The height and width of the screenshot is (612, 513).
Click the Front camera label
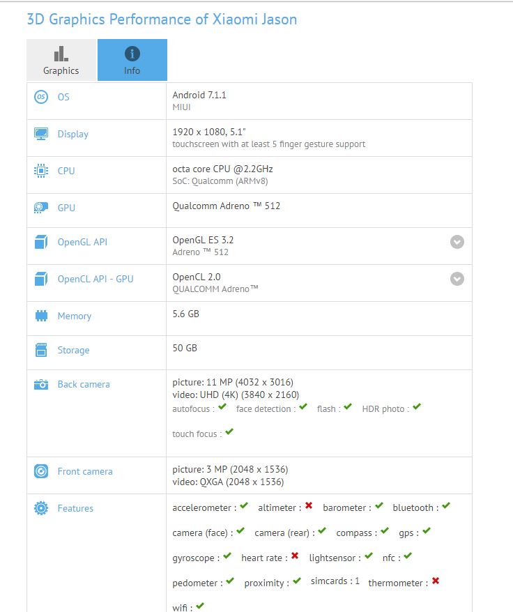pos(85,471)
